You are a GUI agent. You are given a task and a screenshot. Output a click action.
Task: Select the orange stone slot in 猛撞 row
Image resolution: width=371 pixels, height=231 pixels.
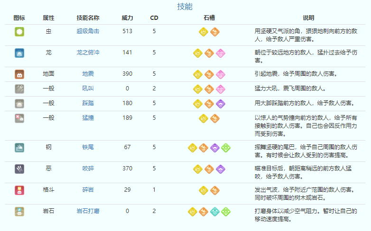coord(215,118)
